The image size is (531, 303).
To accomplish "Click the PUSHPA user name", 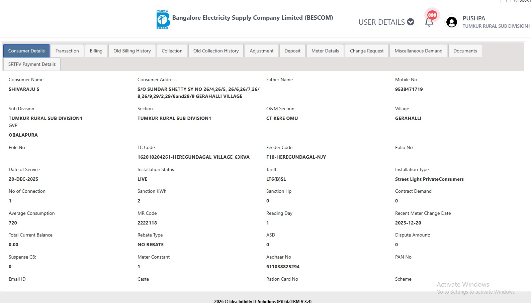I will tap(474, 18).
